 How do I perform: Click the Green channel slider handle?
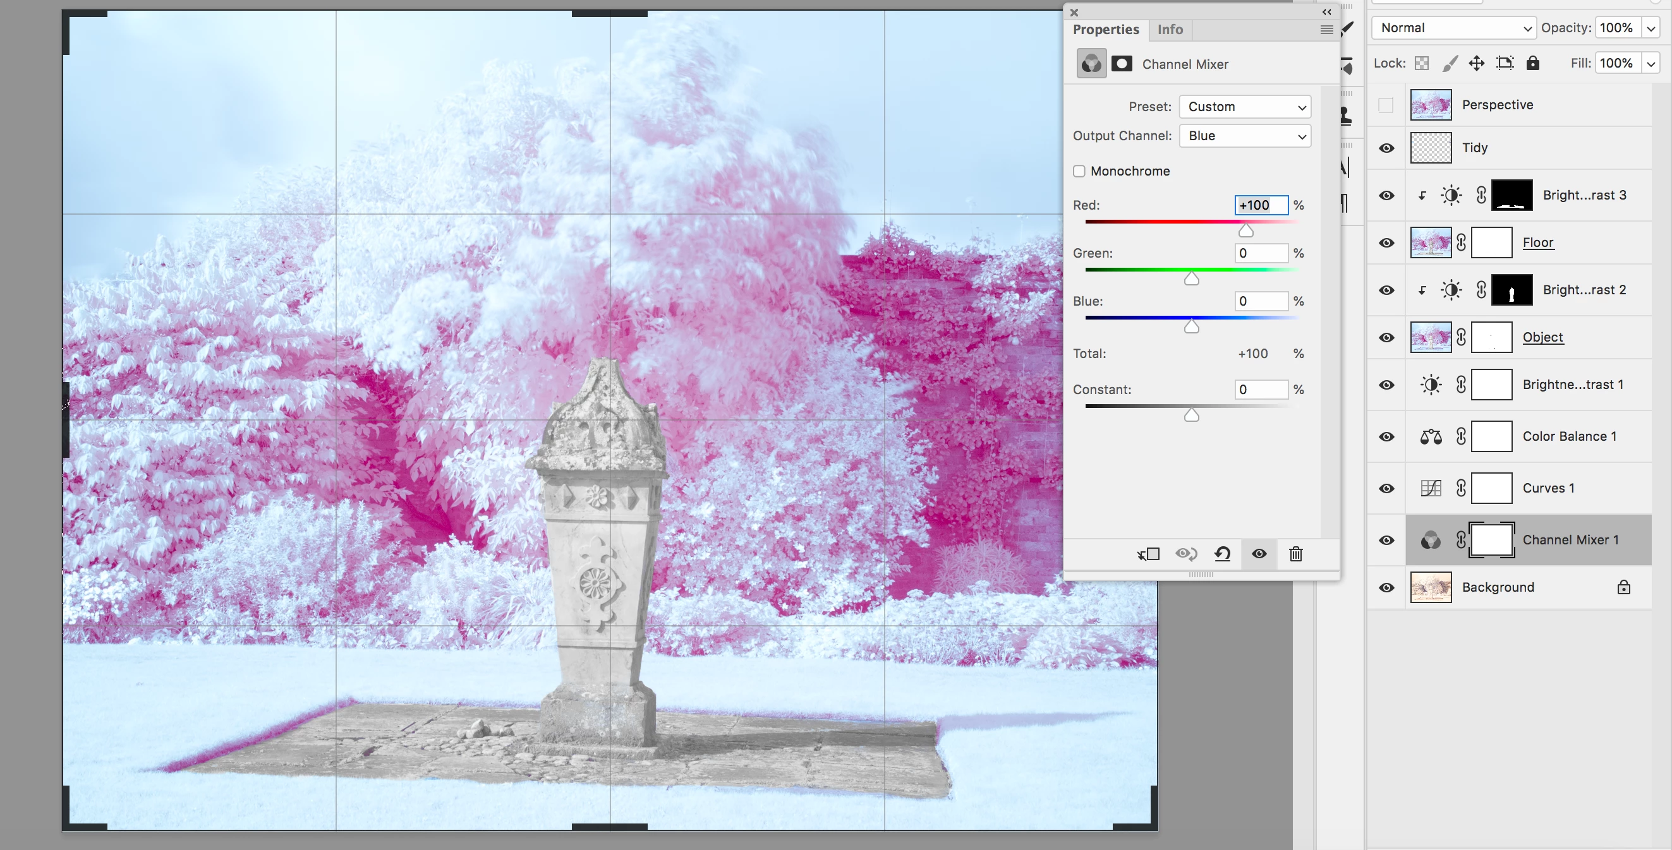pos(1191,279)
